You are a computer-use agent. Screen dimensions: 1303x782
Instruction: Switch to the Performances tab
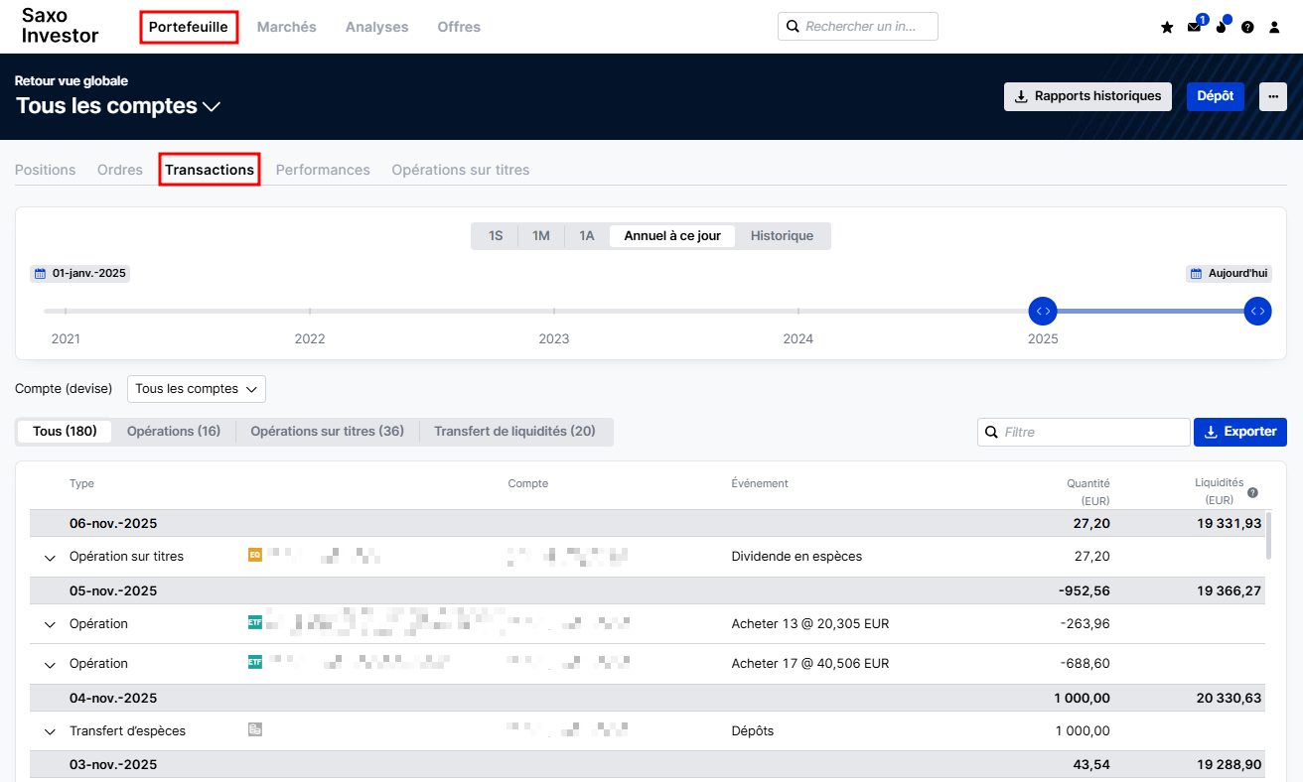pyautogui.click(x=323, y=170)
